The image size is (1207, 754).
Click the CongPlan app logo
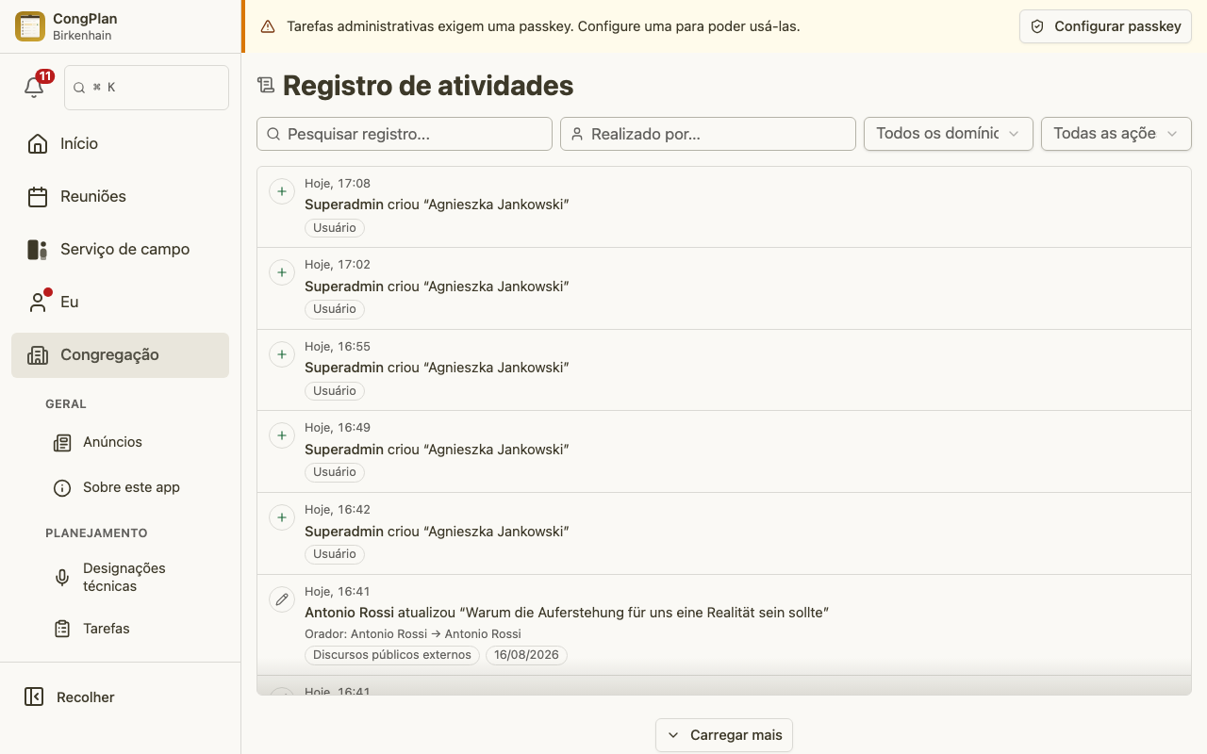[x=30, y=26]
